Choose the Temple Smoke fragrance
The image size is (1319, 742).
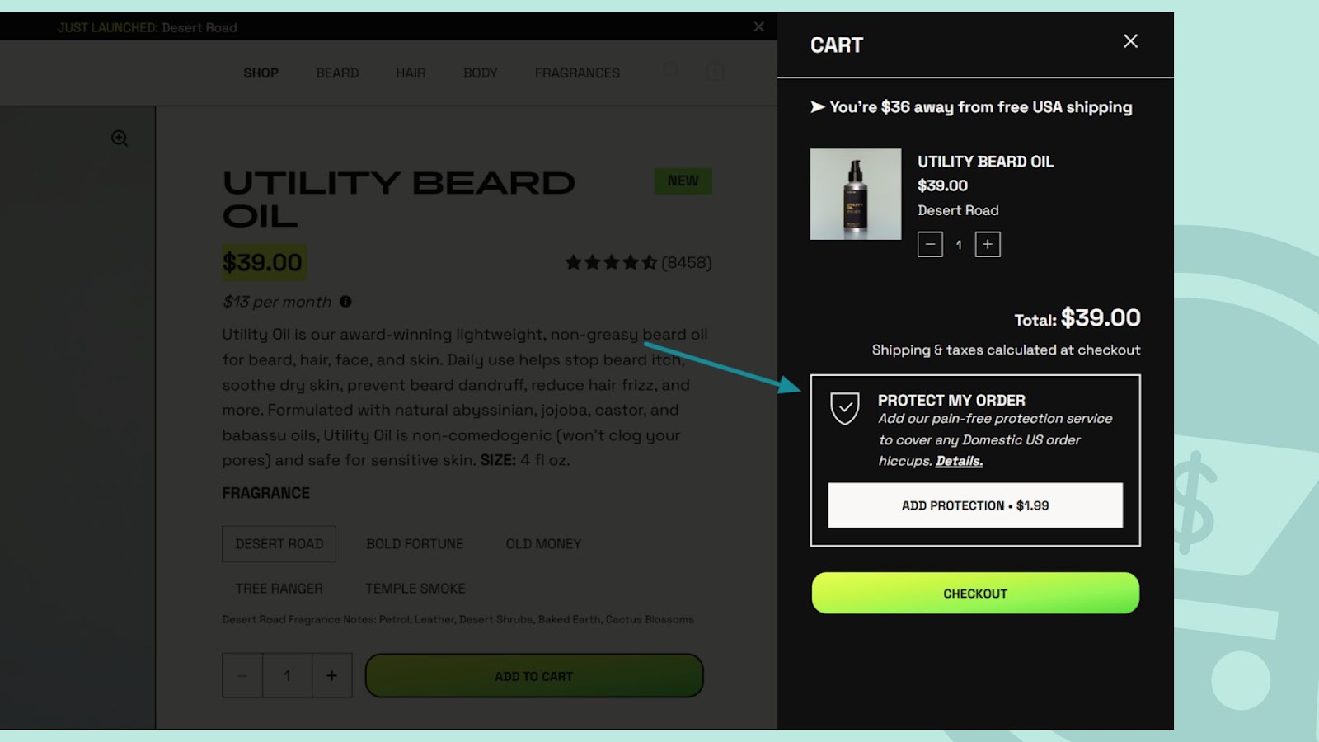[415, 589]
